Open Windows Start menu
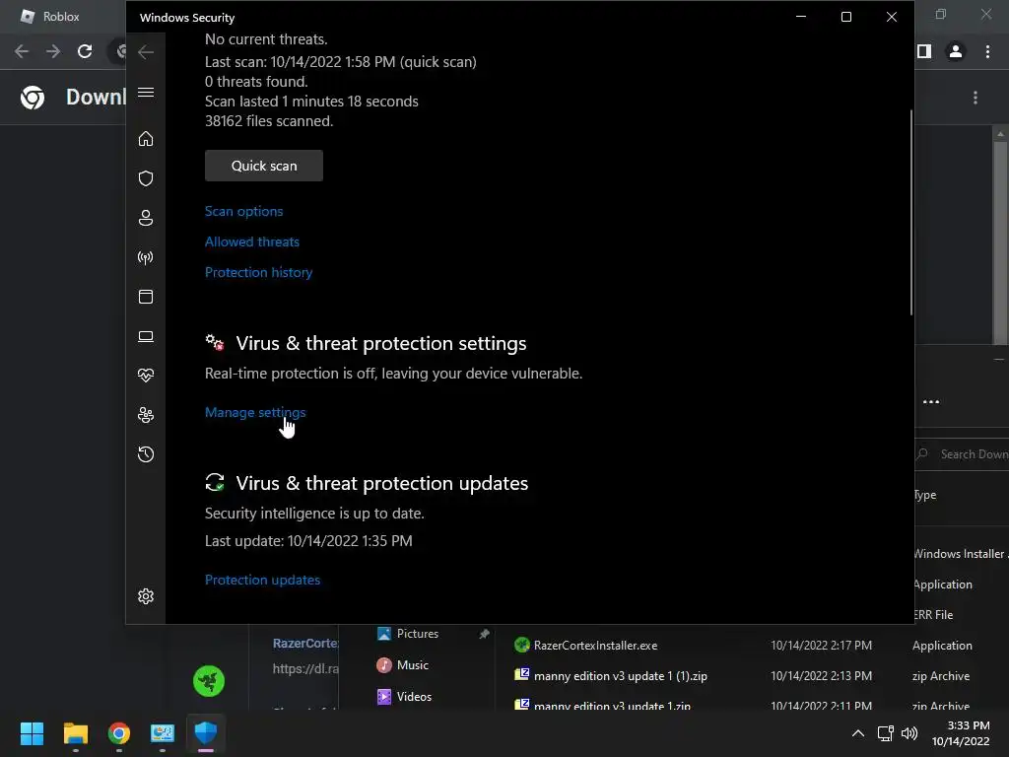The image size is (1009, 757). [32, 733]
